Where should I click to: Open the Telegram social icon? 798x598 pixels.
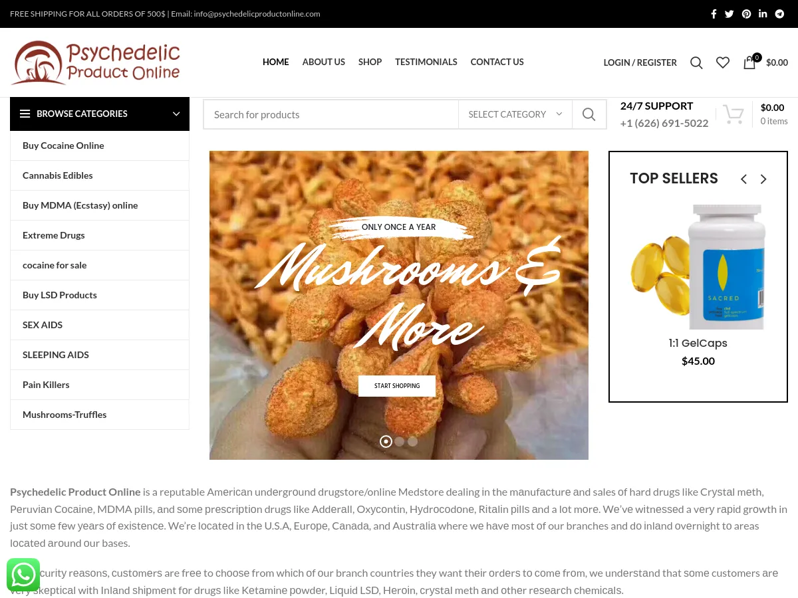click(x=779, y=14)
